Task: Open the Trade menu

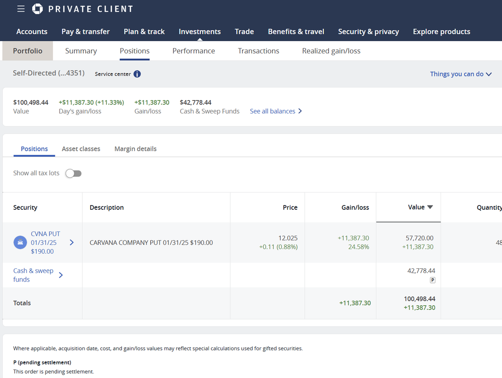Action: 244,32
